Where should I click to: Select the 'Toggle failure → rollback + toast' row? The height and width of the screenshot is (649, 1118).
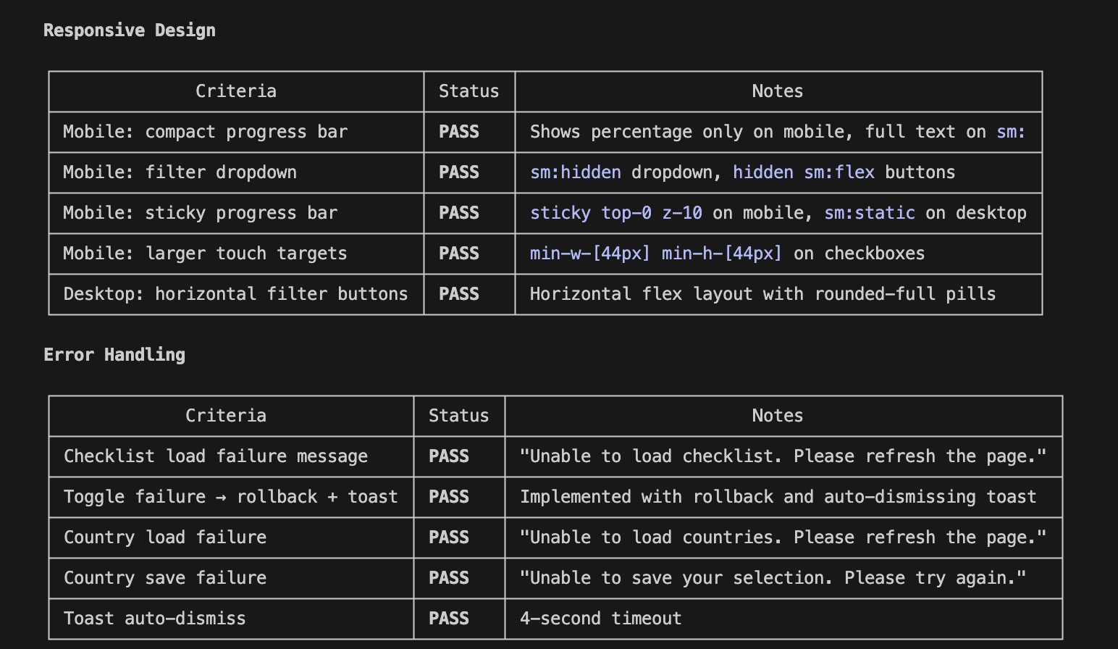pyautogui.click(x=230, y=497)
